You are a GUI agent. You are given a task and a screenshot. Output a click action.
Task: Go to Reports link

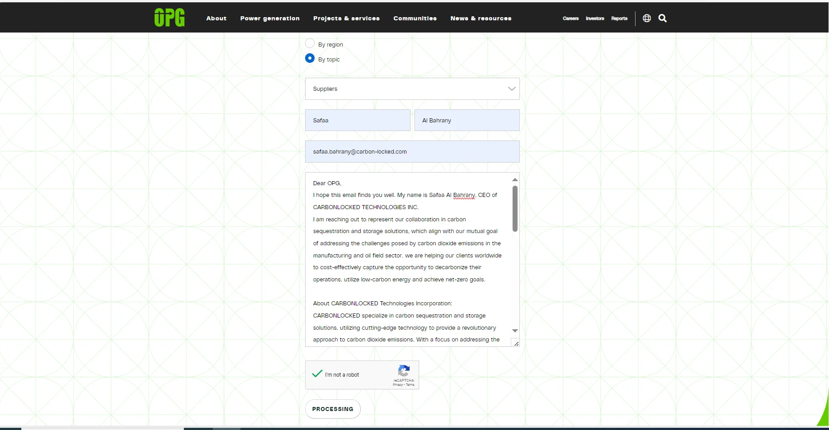point(619,19)
